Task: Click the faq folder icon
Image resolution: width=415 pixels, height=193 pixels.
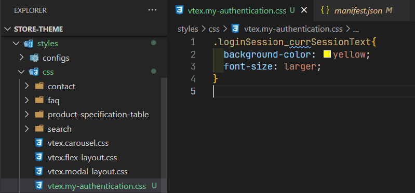Action: point(39,100)
